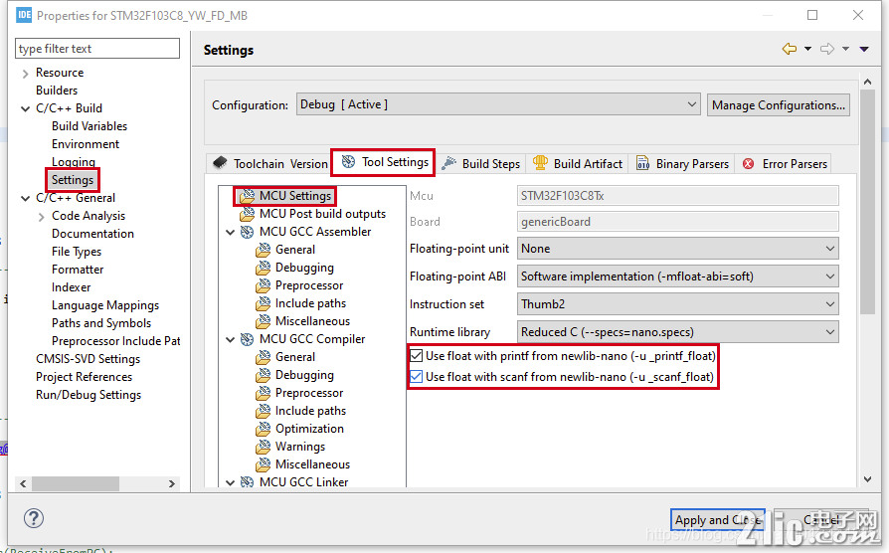This screenshot has height=553, width=889.
Task: Click Compiler Optimization folder icon
Action: pos(263,429)
